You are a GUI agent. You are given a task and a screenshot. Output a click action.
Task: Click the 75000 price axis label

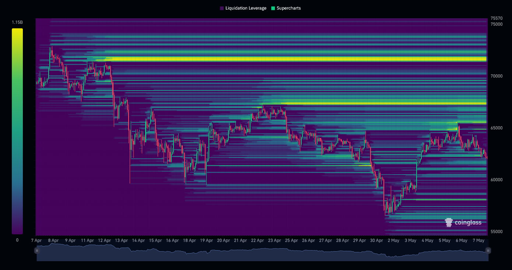tap(497, 24)
